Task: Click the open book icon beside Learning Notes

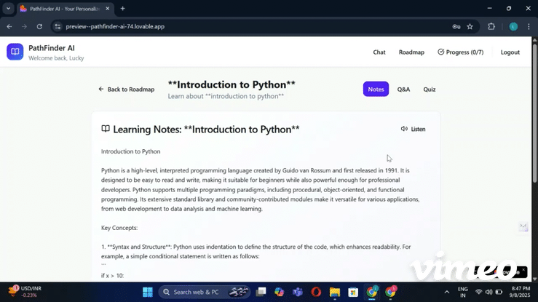Action: pyautogui.click(x=106, y=129)
